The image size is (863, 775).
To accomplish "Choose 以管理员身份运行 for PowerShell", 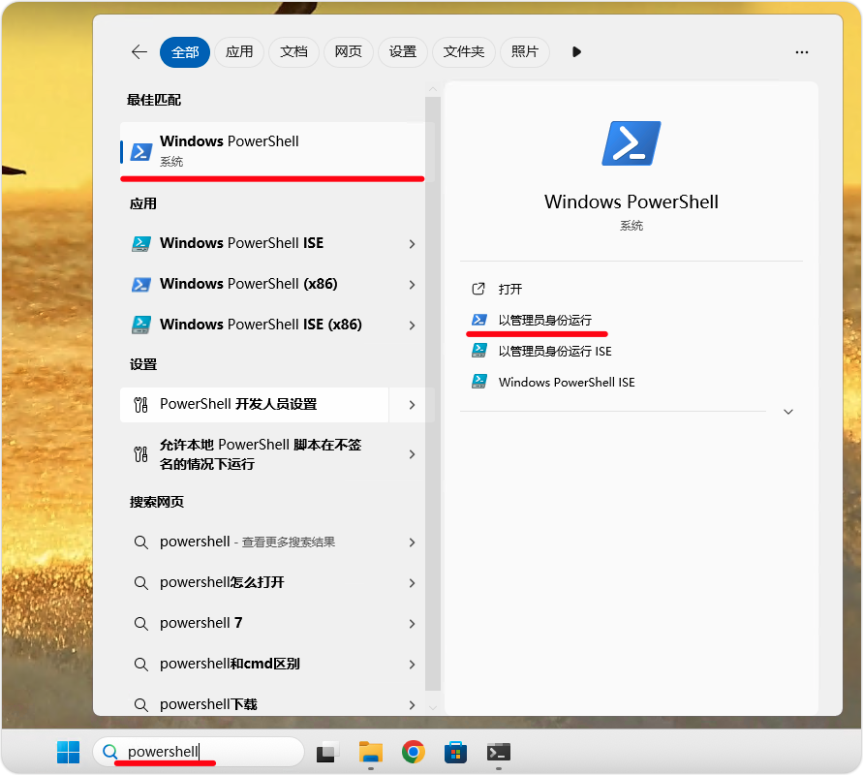I will click(545, 321).
